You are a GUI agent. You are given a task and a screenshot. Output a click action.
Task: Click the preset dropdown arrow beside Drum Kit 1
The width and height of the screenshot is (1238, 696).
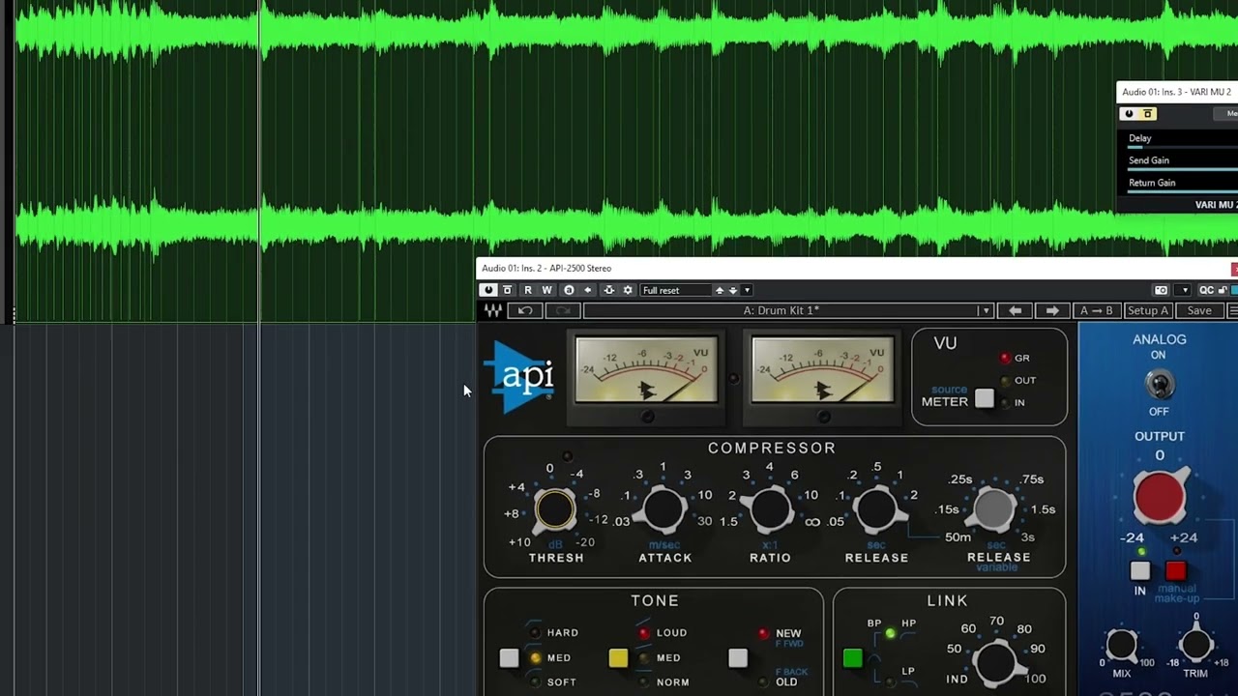tap(985, 310)
